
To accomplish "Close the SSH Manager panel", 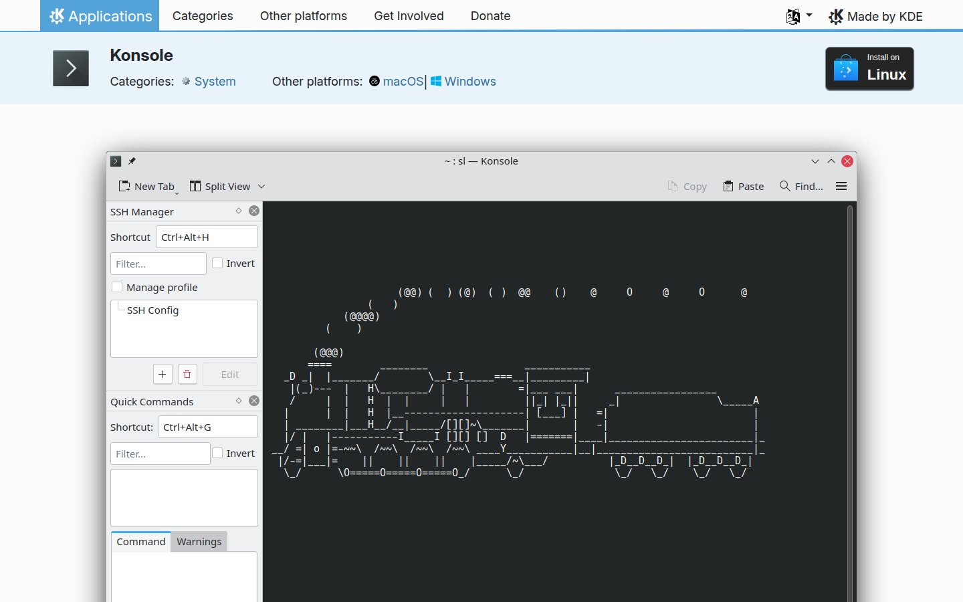I will (x=254, y=211).
